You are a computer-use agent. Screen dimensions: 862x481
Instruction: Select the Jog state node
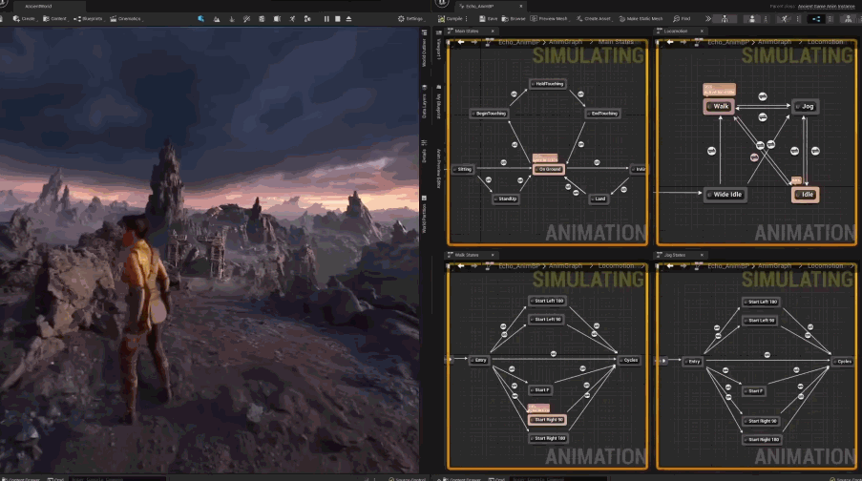806,107
